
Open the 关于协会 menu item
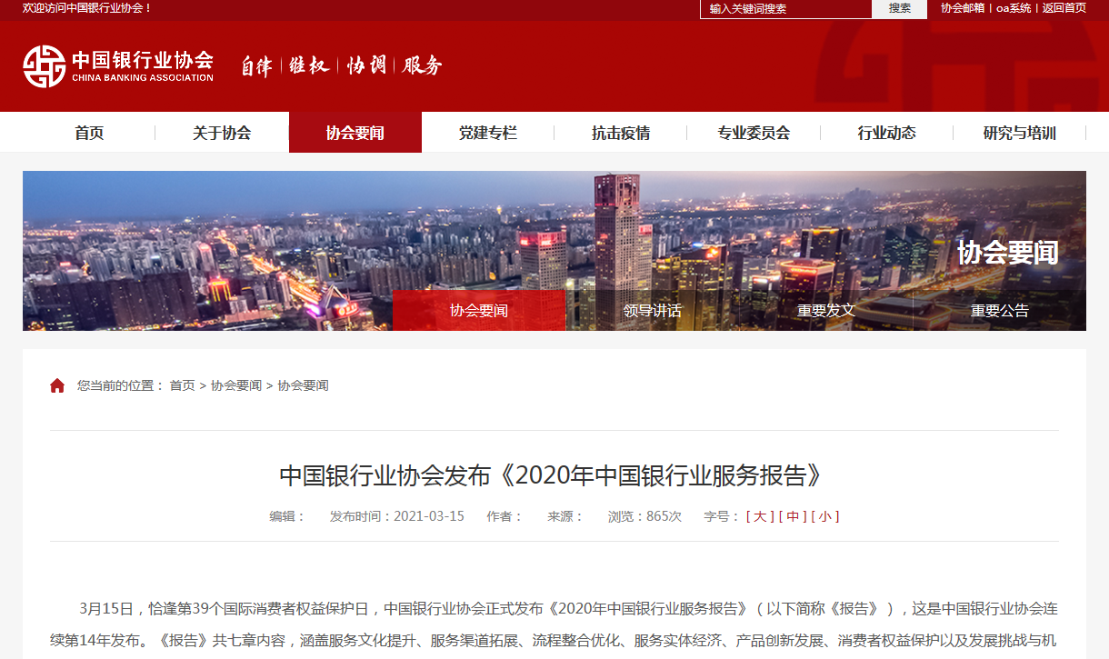[x=222, y=133]
